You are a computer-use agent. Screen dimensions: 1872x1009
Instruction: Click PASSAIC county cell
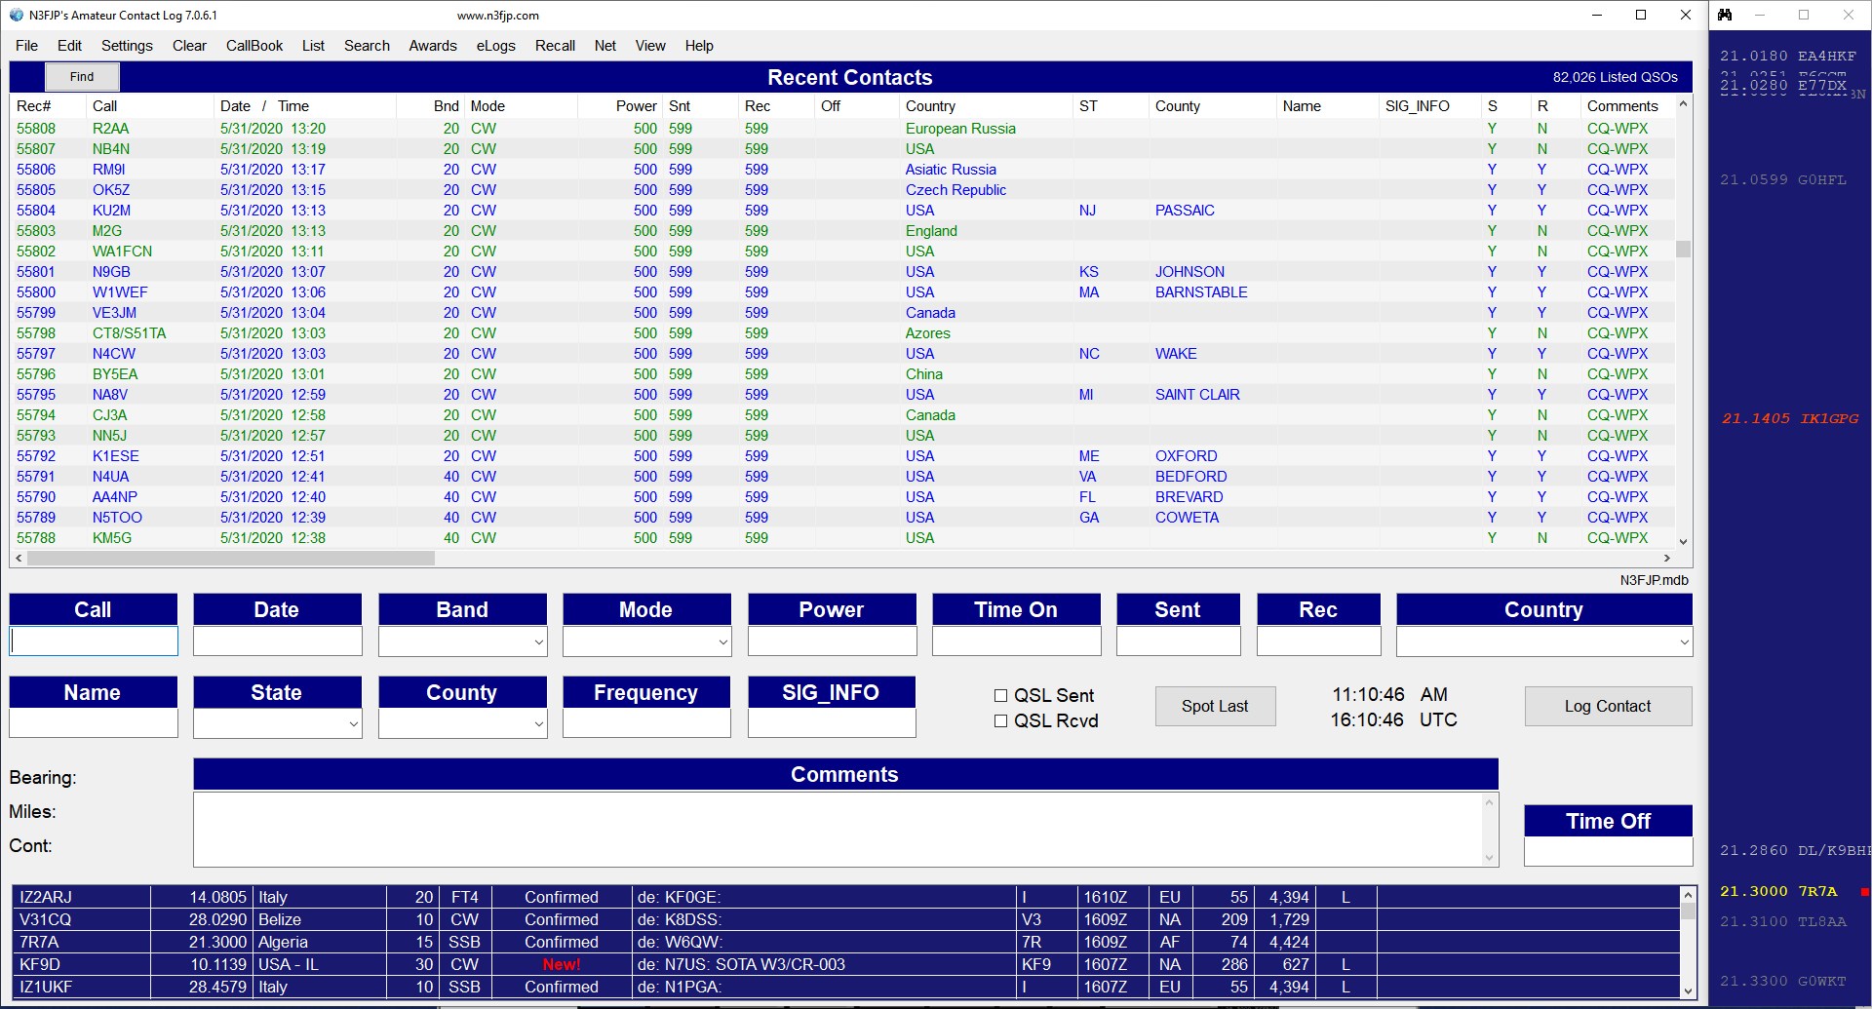pyautogui.click(x=1185, y=211)
